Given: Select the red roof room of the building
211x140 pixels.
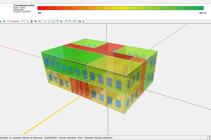Looking at the screenshot, I should [x=116, y=48].
